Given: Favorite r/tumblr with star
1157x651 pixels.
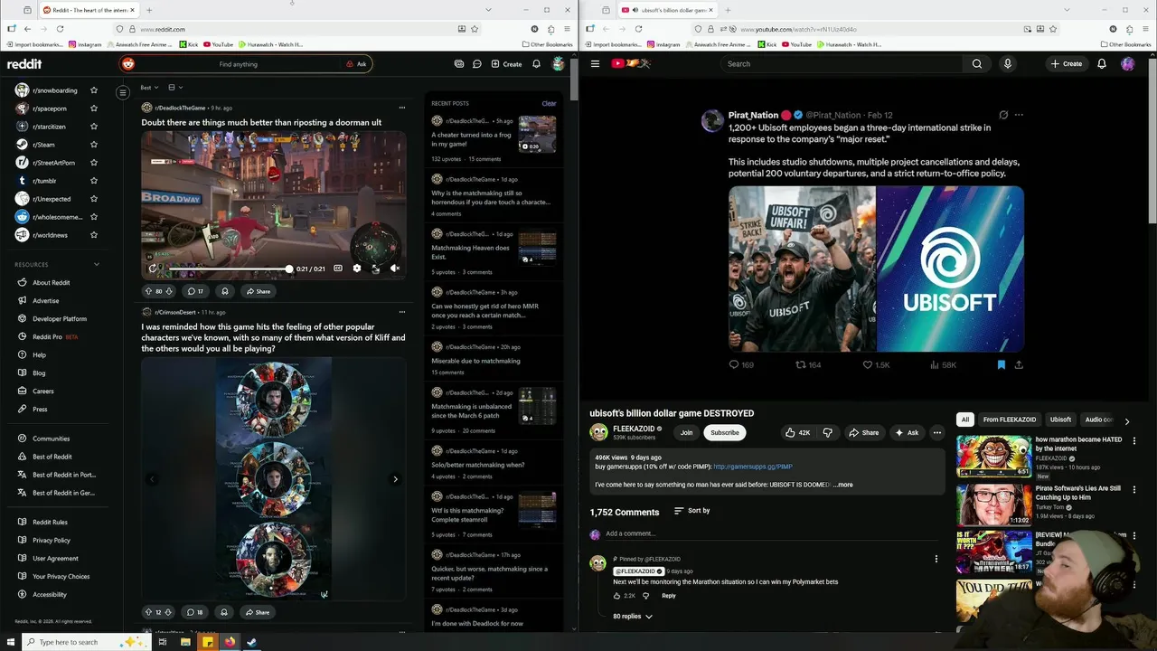Looking at the screenshot, I should tap(94, 181).
